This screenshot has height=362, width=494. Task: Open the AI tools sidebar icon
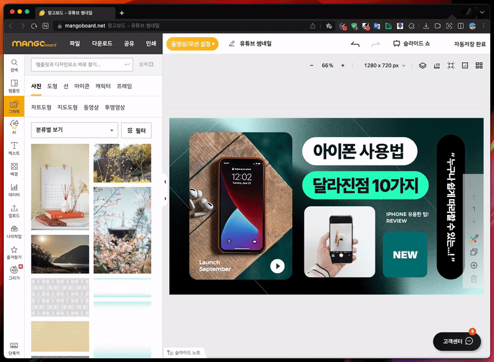[14, 127]
